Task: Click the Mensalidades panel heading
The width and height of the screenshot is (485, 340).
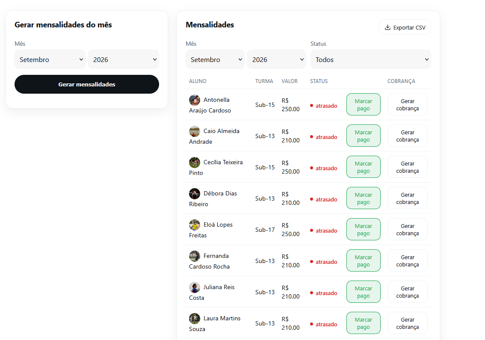Action: tap(210, 25)
